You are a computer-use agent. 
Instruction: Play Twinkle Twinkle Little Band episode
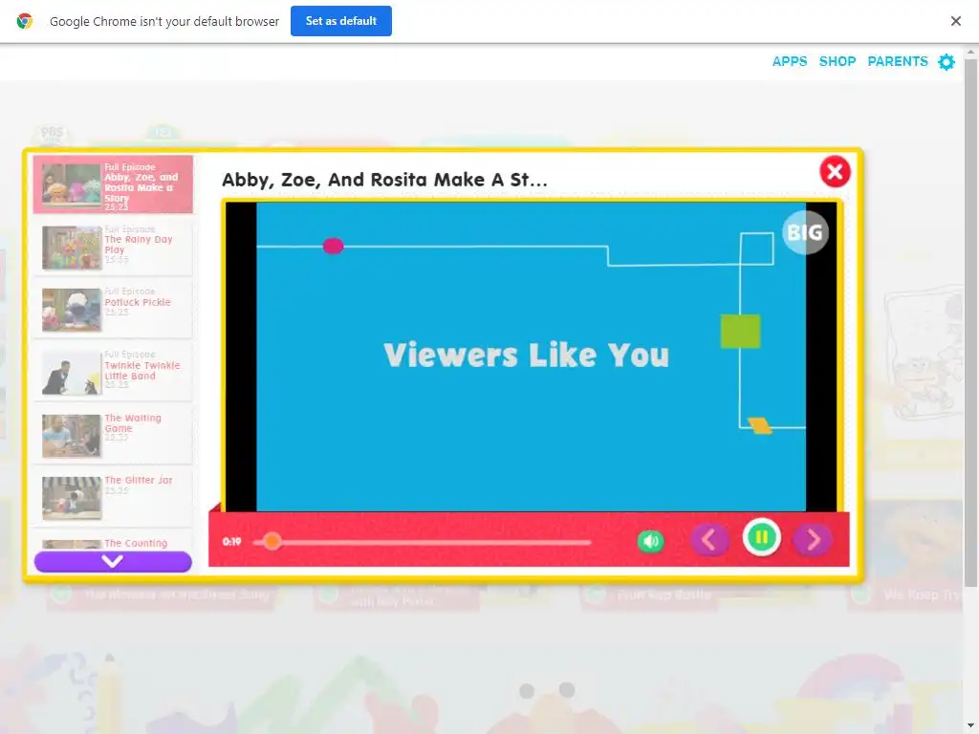tap(113, 372)
